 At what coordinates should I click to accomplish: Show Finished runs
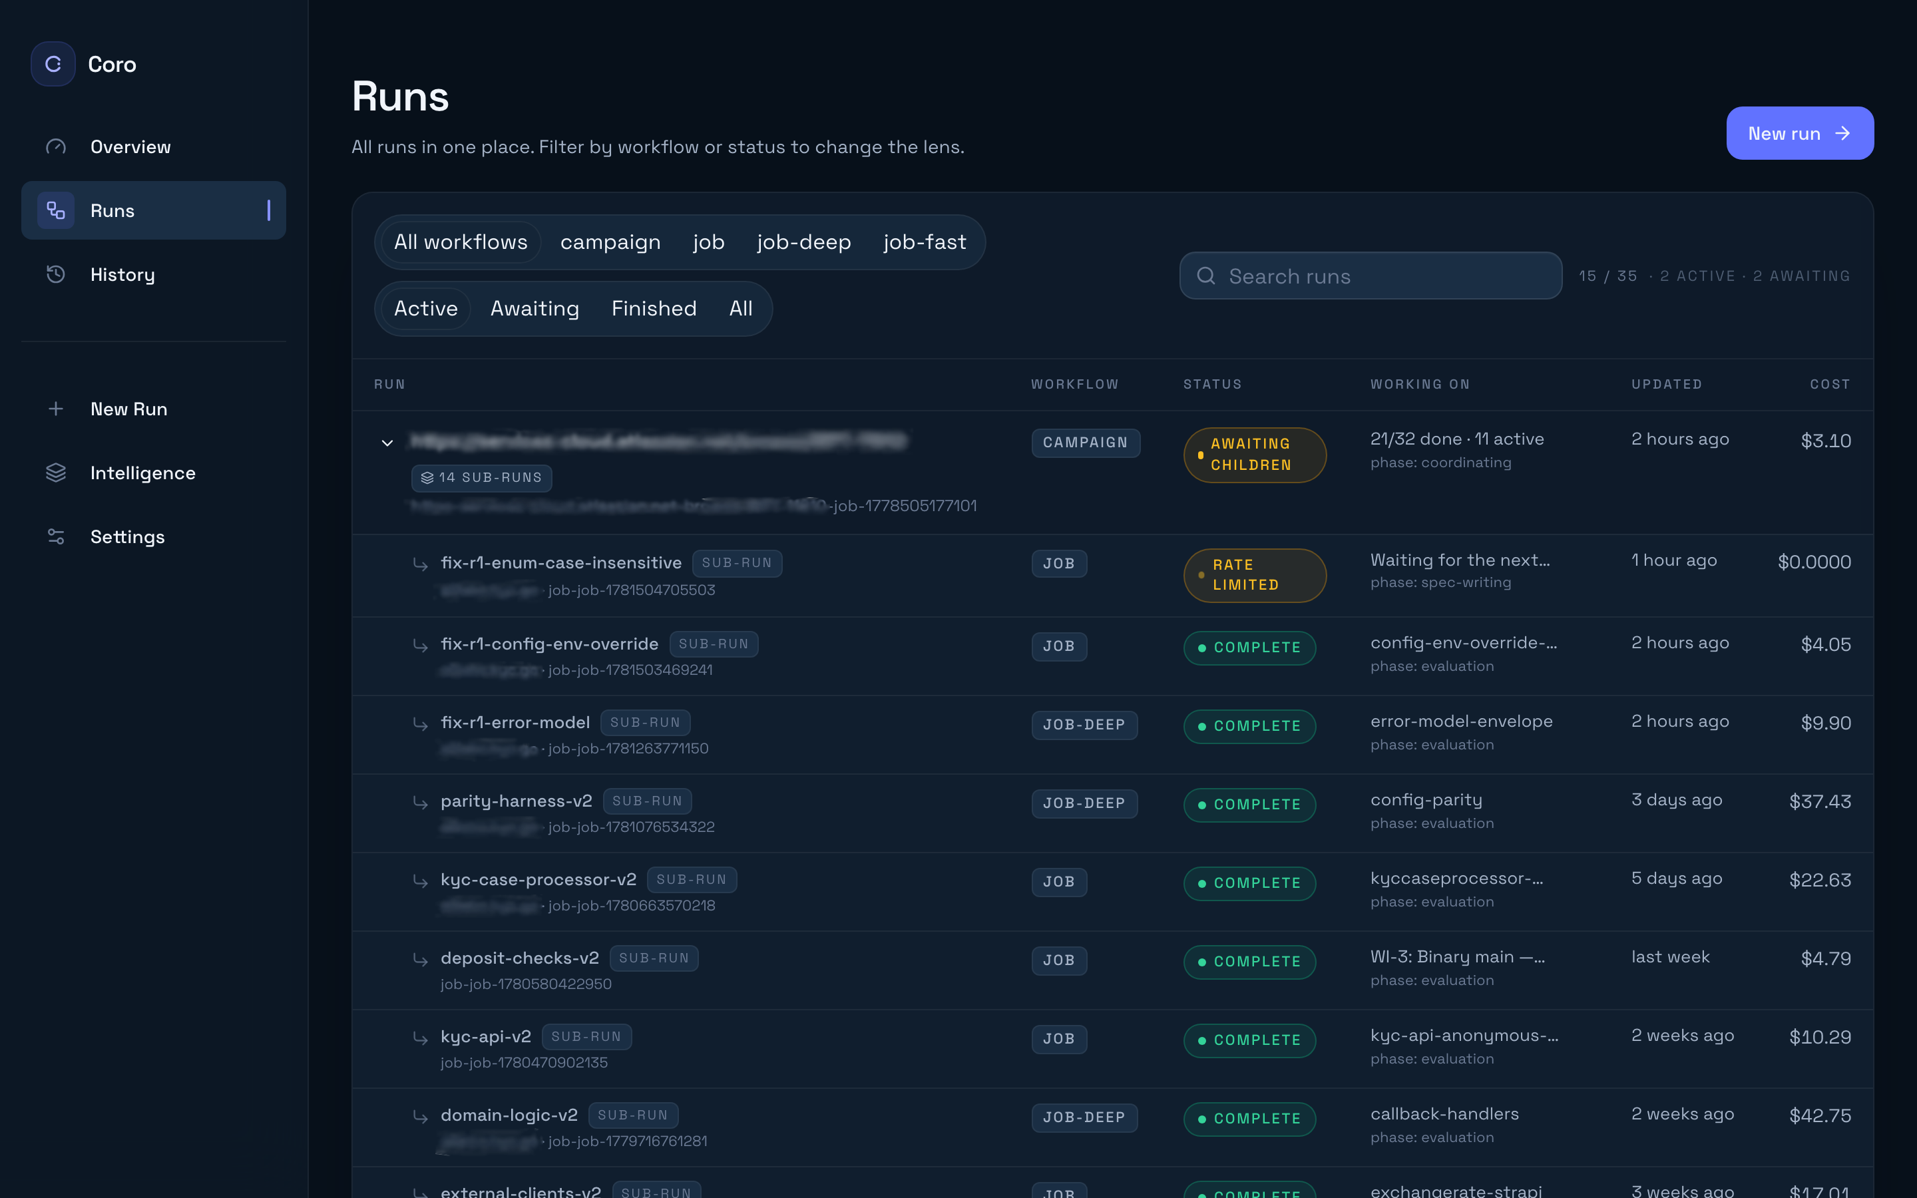654,308
